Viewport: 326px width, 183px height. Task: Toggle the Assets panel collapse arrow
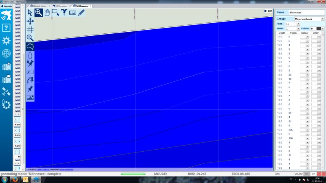coord(2,7)
